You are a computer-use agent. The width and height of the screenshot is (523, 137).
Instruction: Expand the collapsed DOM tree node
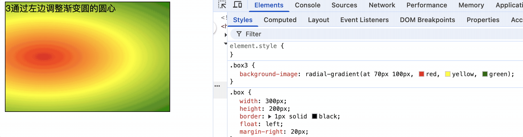click(x=226, y=35)
